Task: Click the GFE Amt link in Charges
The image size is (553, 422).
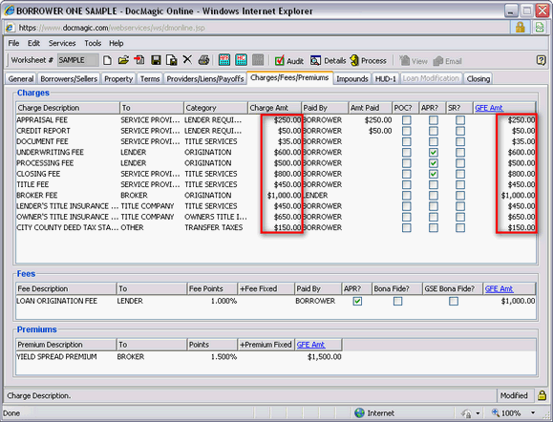Action: pos(489,108)
